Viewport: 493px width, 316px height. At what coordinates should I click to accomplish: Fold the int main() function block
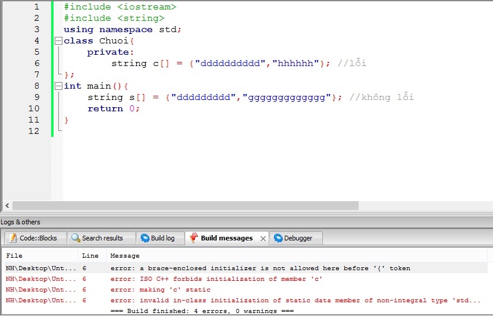coord(58,86)
